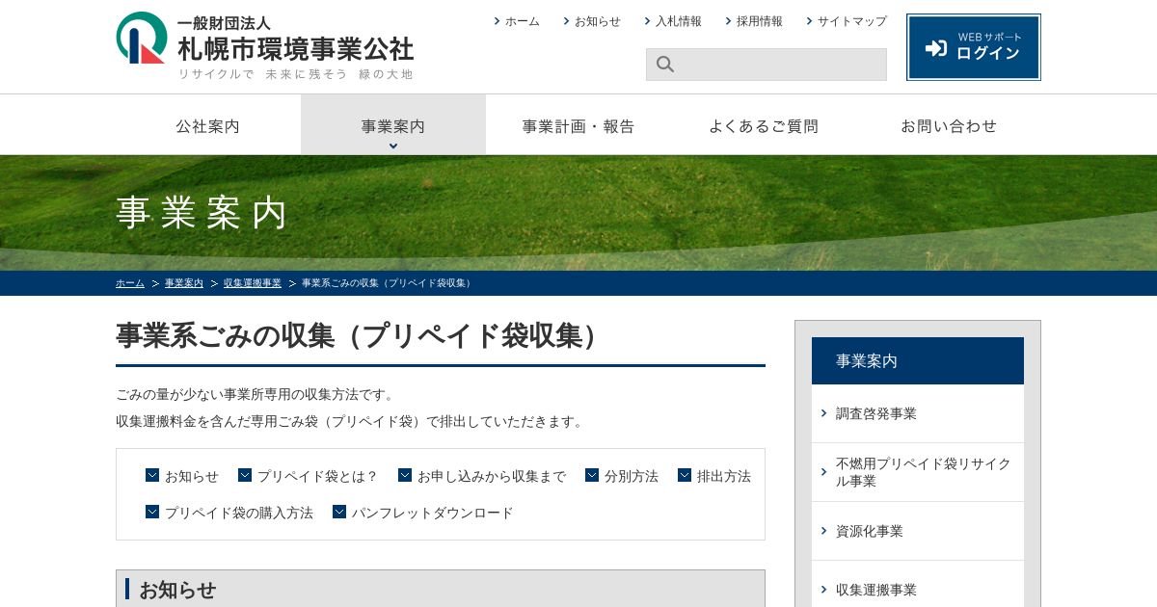Jump to プリペイド袋とは？ section

318,476
